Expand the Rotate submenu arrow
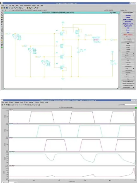Viewport: 137px width, 183px height. coord(134,56)
